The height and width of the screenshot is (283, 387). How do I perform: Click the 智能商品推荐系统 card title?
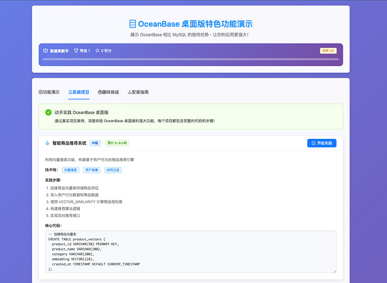click(x=70, y=143)
